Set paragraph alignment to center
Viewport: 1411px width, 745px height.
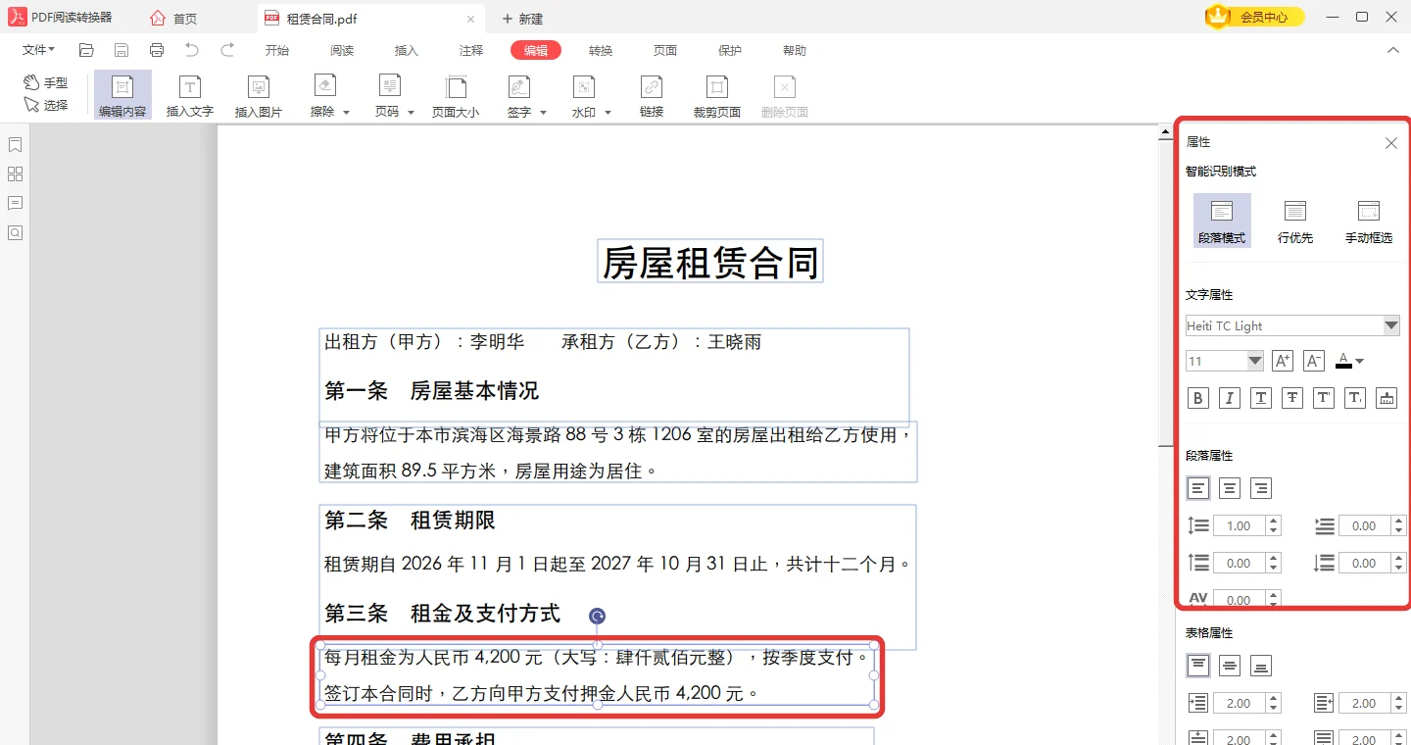(x=1230, y=488)
